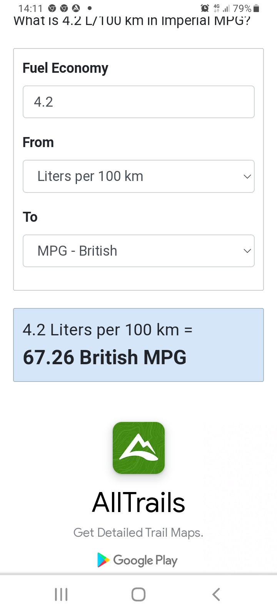
Task: Tap the 4G network indicator
Action: coord(217,8)
